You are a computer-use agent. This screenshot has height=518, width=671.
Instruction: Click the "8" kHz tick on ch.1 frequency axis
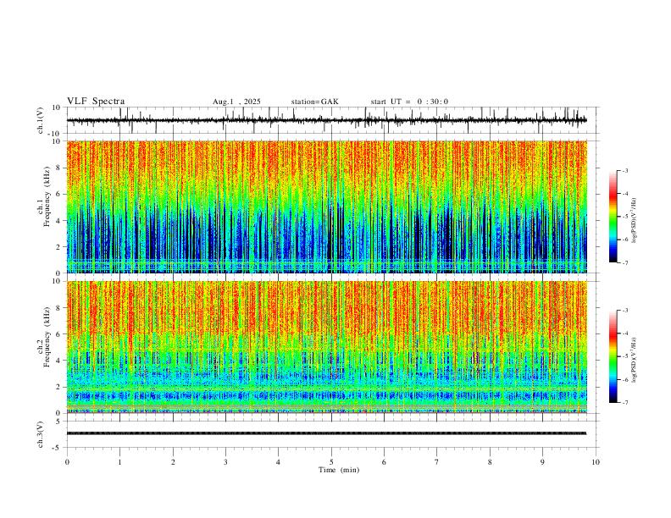59,168
